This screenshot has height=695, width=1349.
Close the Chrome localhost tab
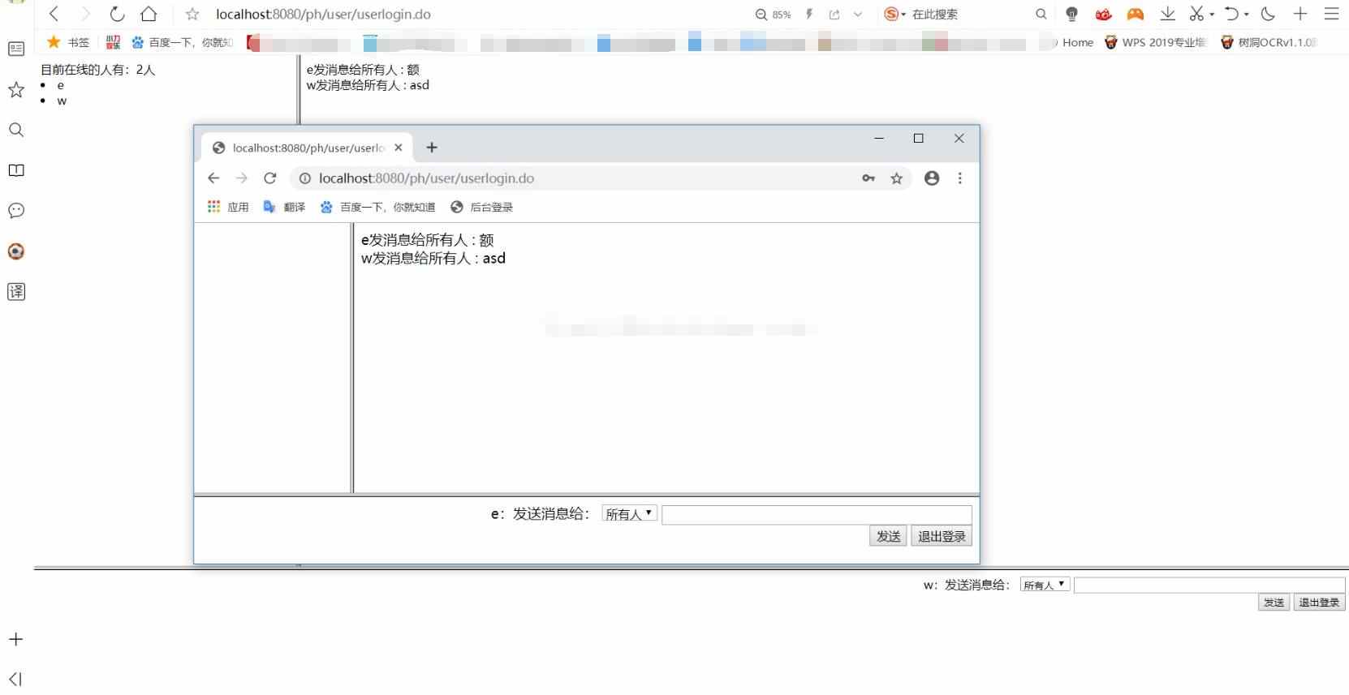tap(399, 148)
